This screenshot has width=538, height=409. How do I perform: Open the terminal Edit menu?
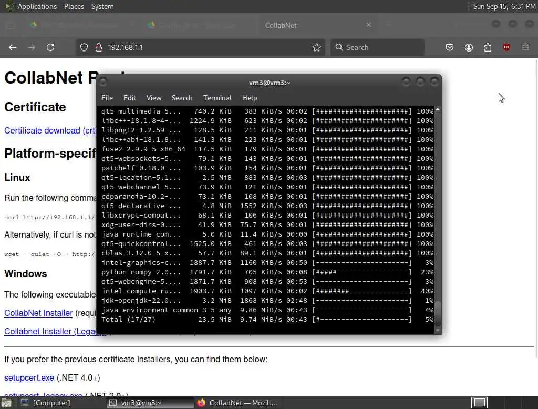pyautogui.click(x=129, y=98)
